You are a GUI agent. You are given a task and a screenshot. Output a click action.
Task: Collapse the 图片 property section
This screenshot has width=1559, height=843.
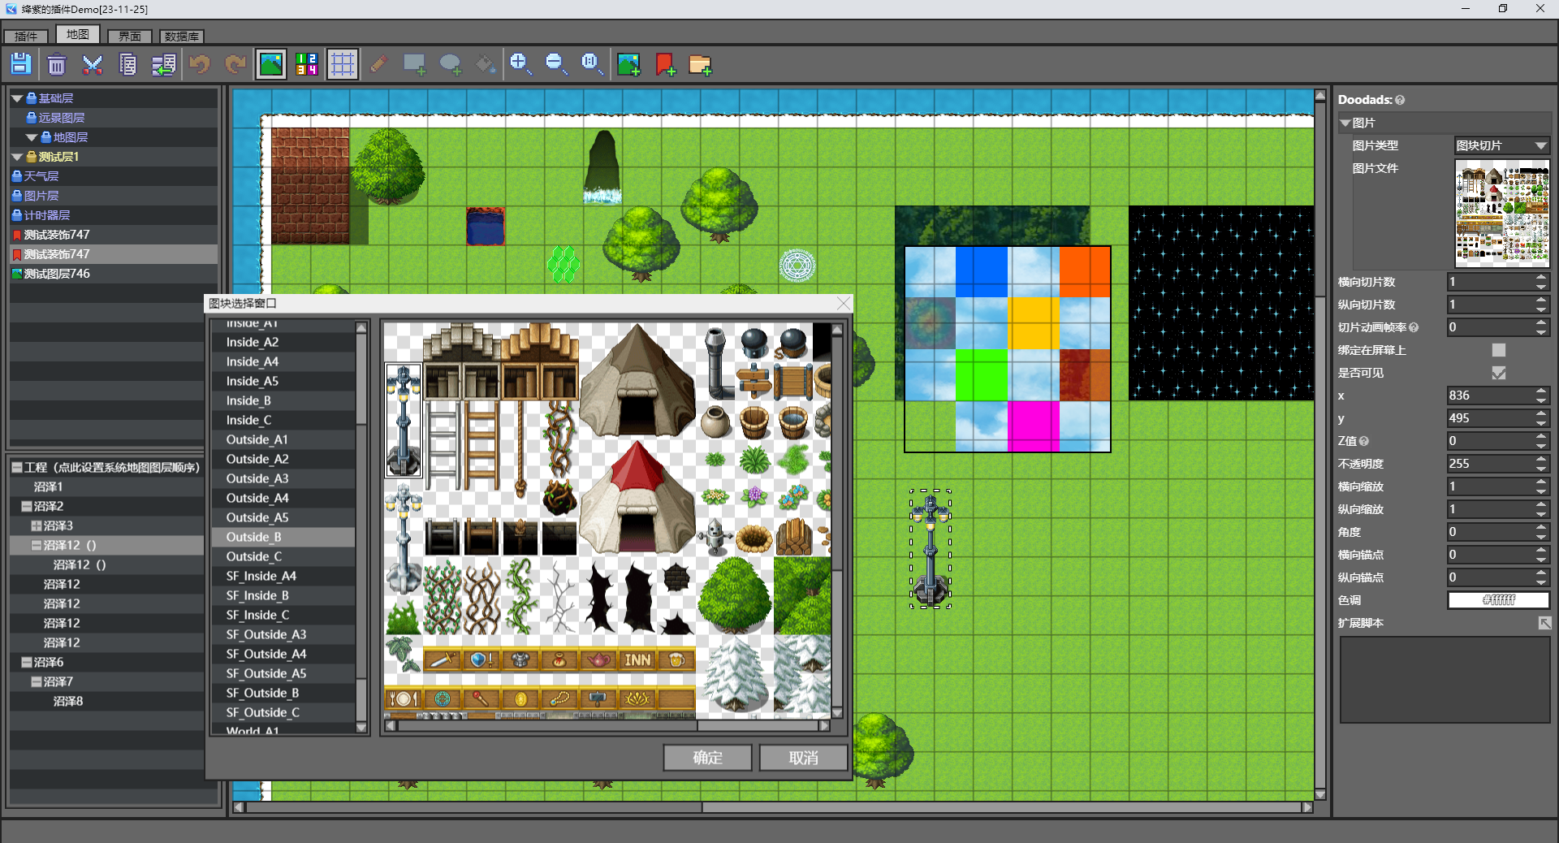pyautogui.click(x=1345, y=123)
